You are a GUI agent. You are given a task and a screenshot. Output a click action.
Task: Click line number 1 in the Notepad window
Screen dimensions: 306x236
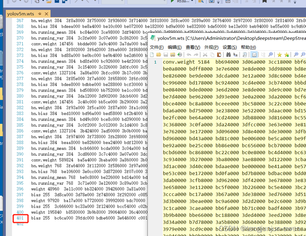click(x=155, y=62)
